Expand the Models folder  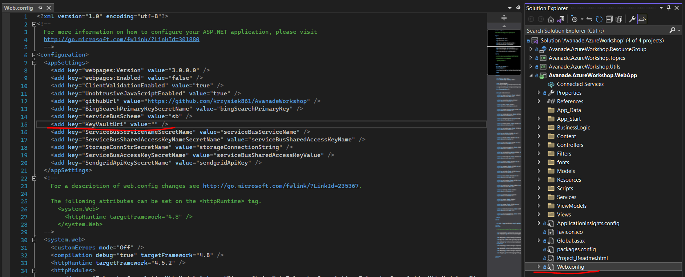click(539, 171)
